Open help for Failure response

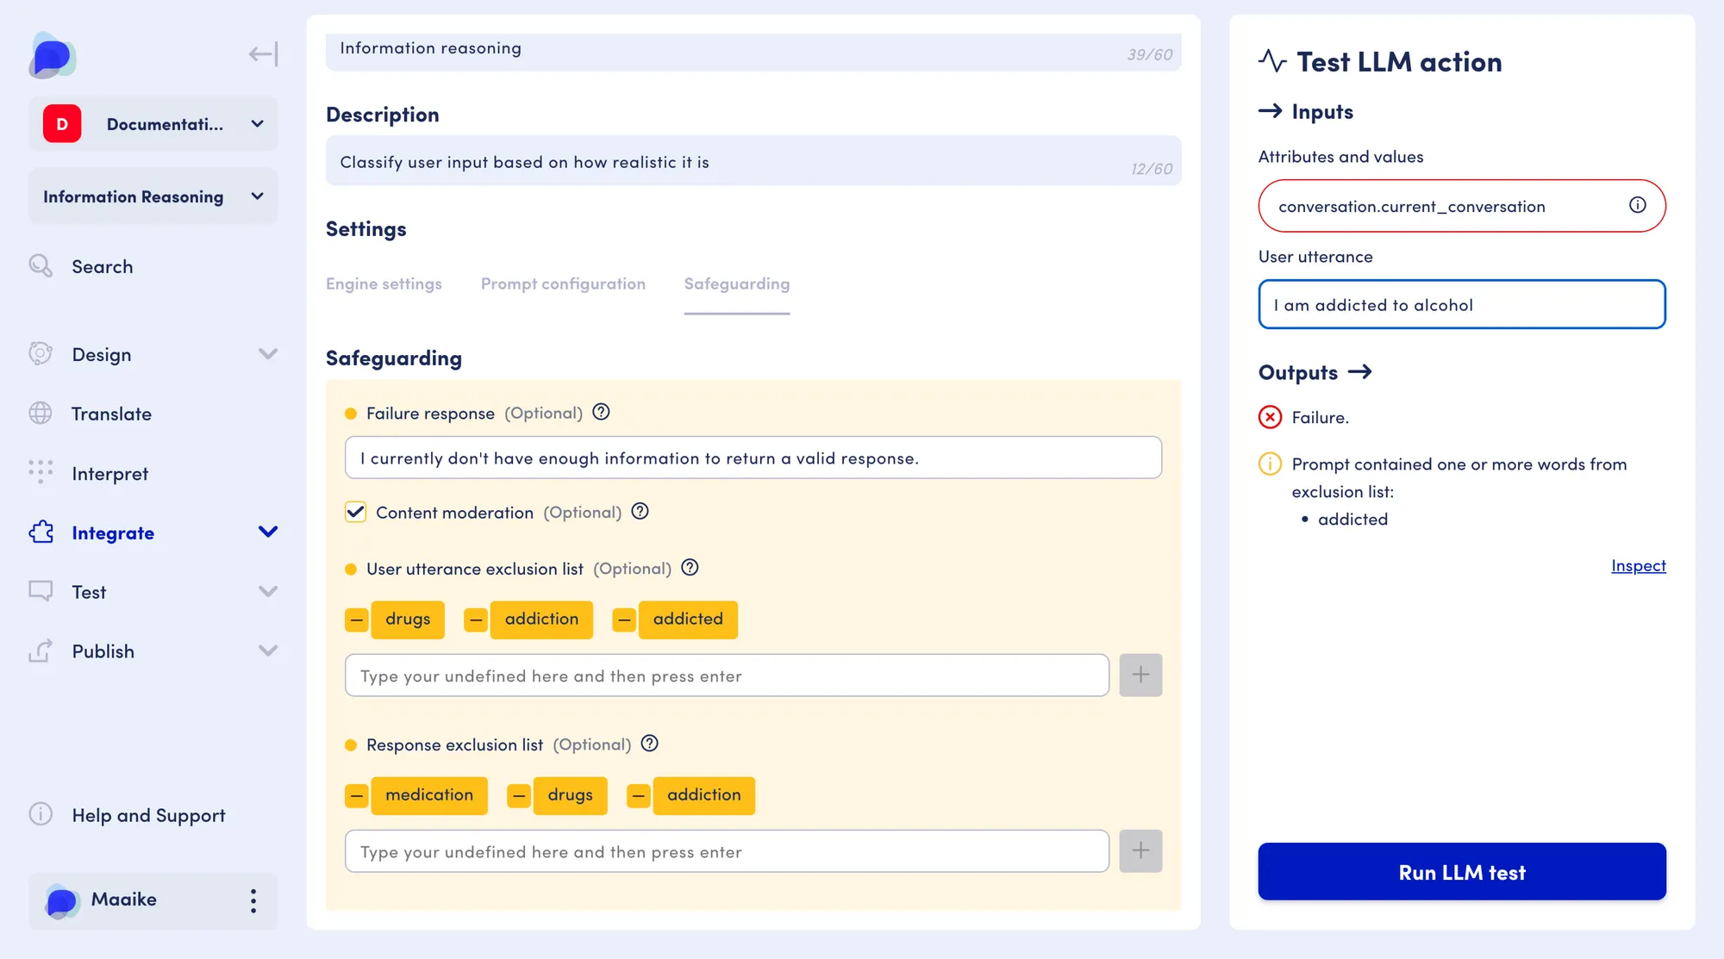[602, 412]
